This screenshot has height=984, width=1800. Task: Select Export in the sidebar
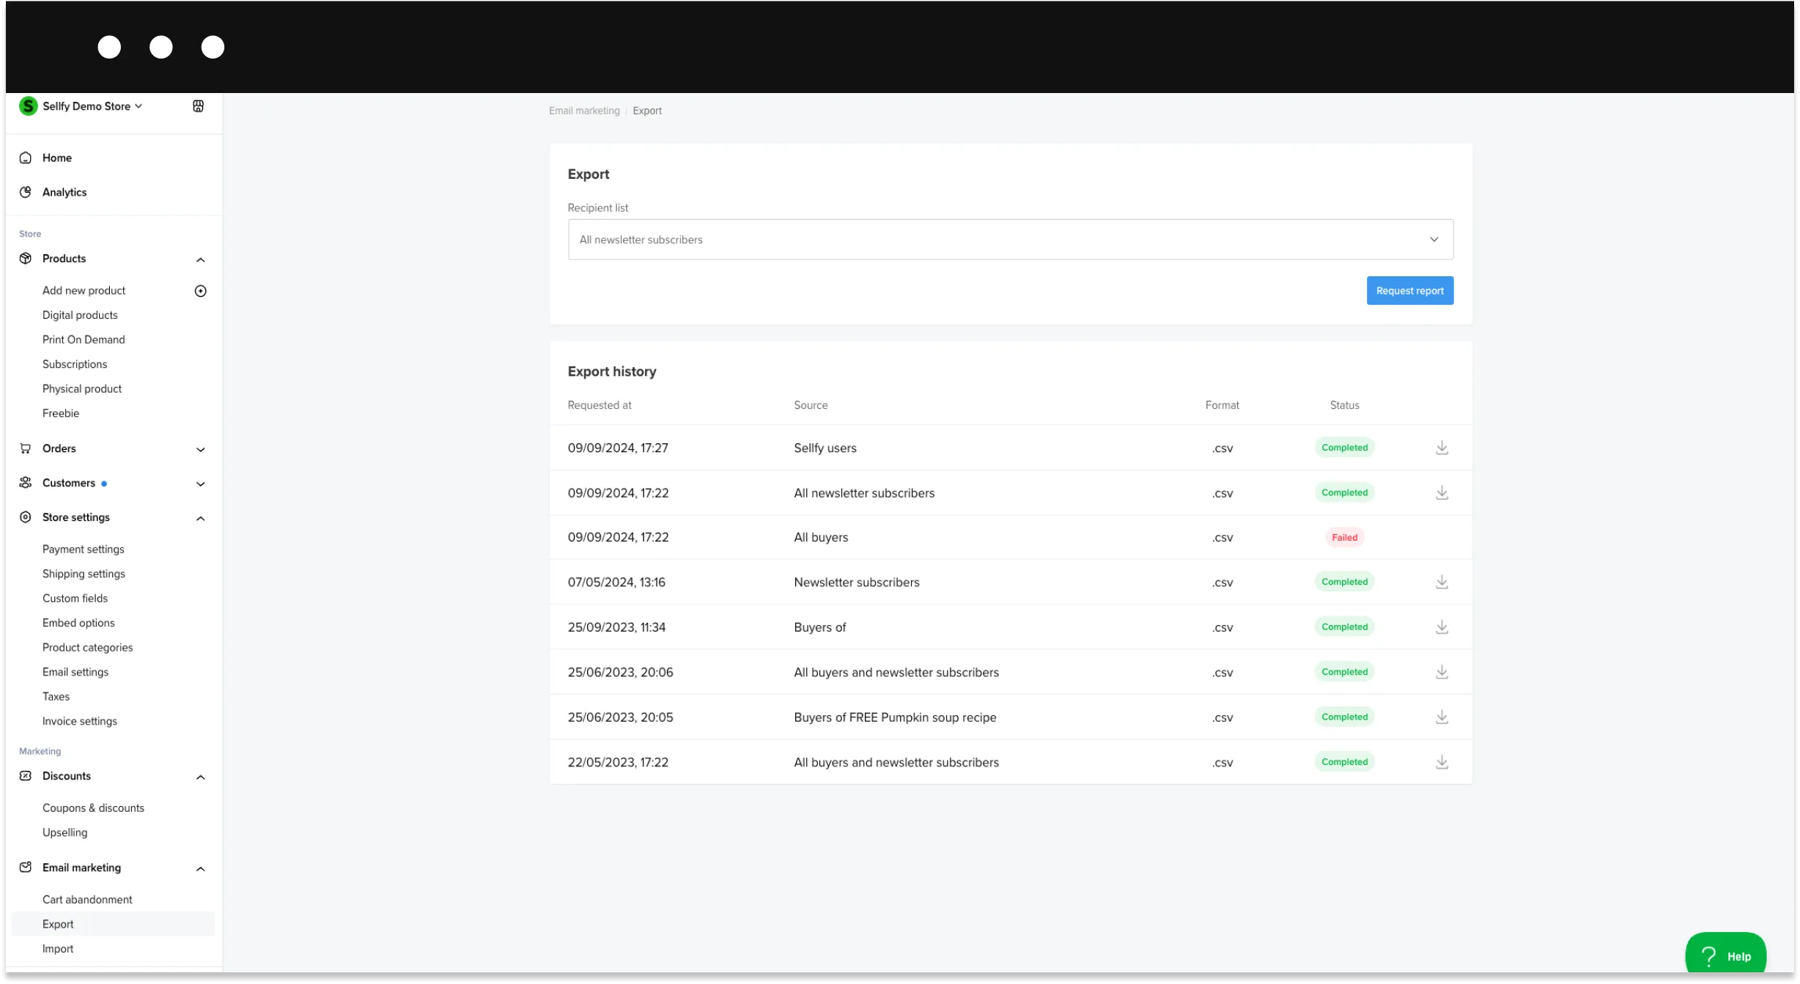tap(114, 924)
